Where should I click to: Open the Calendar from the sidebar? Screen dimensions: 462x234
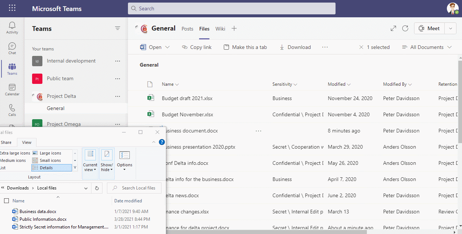coord(12,90)
